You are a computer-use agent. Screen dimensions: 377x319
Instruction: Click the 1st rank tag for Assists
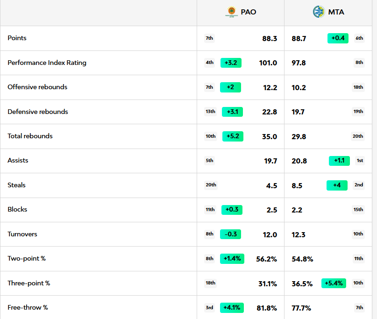click(x=360, y=161)
